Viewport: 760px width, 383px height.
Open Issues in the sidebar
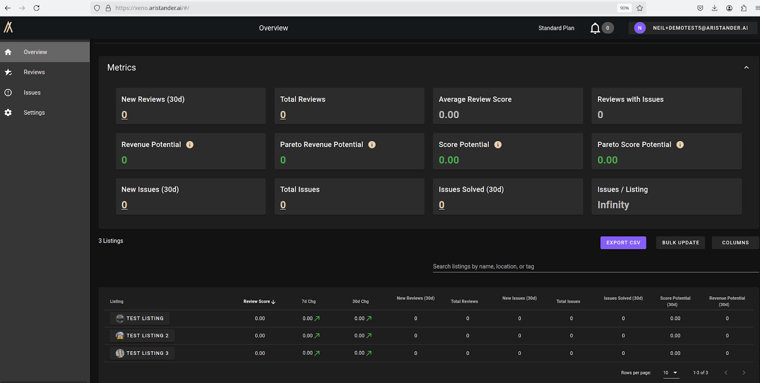(x=45, y=93)
